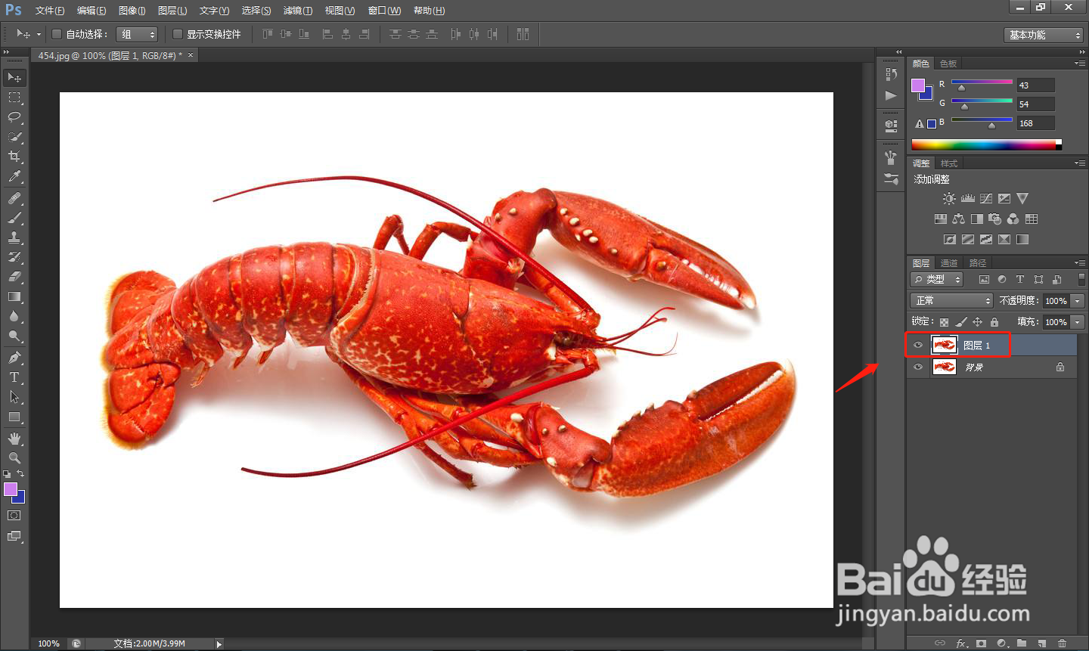This screenshot has height=651, width=1089.
Task: Add a layer mask
Action: tap(981, 643)
